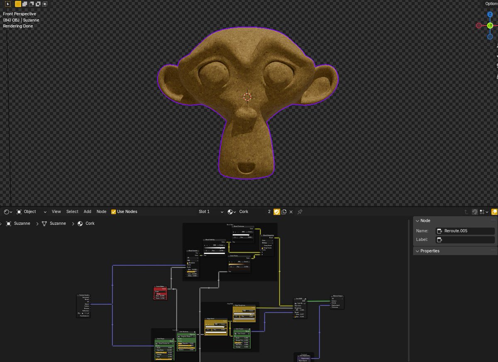
Task: Select the Material Output node
Action: tap(337, 302)
